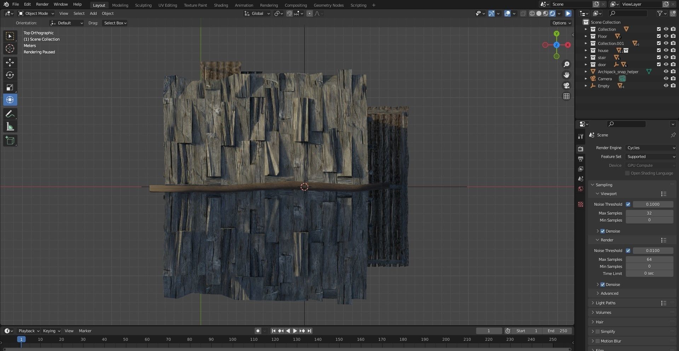The width and height of the screenshot is (679, 351).
Task: Open the viewport Add menu
Action: click(x=93, y=13)
